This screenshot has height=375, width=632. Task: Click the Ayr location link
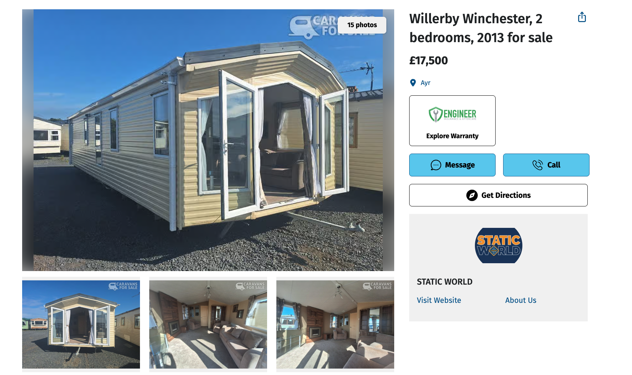coord(425,83)
